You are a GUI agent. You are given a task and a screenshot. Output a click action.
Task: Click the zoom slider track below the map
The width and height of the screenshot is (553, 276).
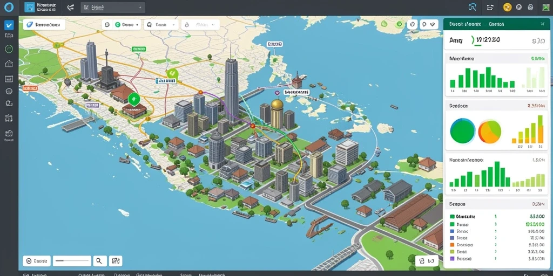(72, 261)
